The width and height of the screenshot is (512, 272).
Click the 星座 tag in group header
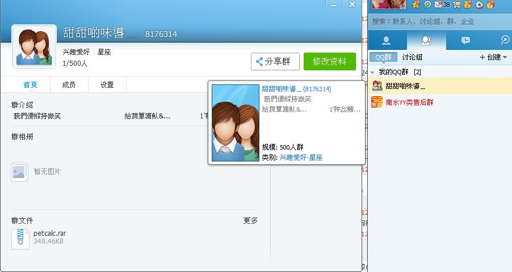click(x=104, y=52)
